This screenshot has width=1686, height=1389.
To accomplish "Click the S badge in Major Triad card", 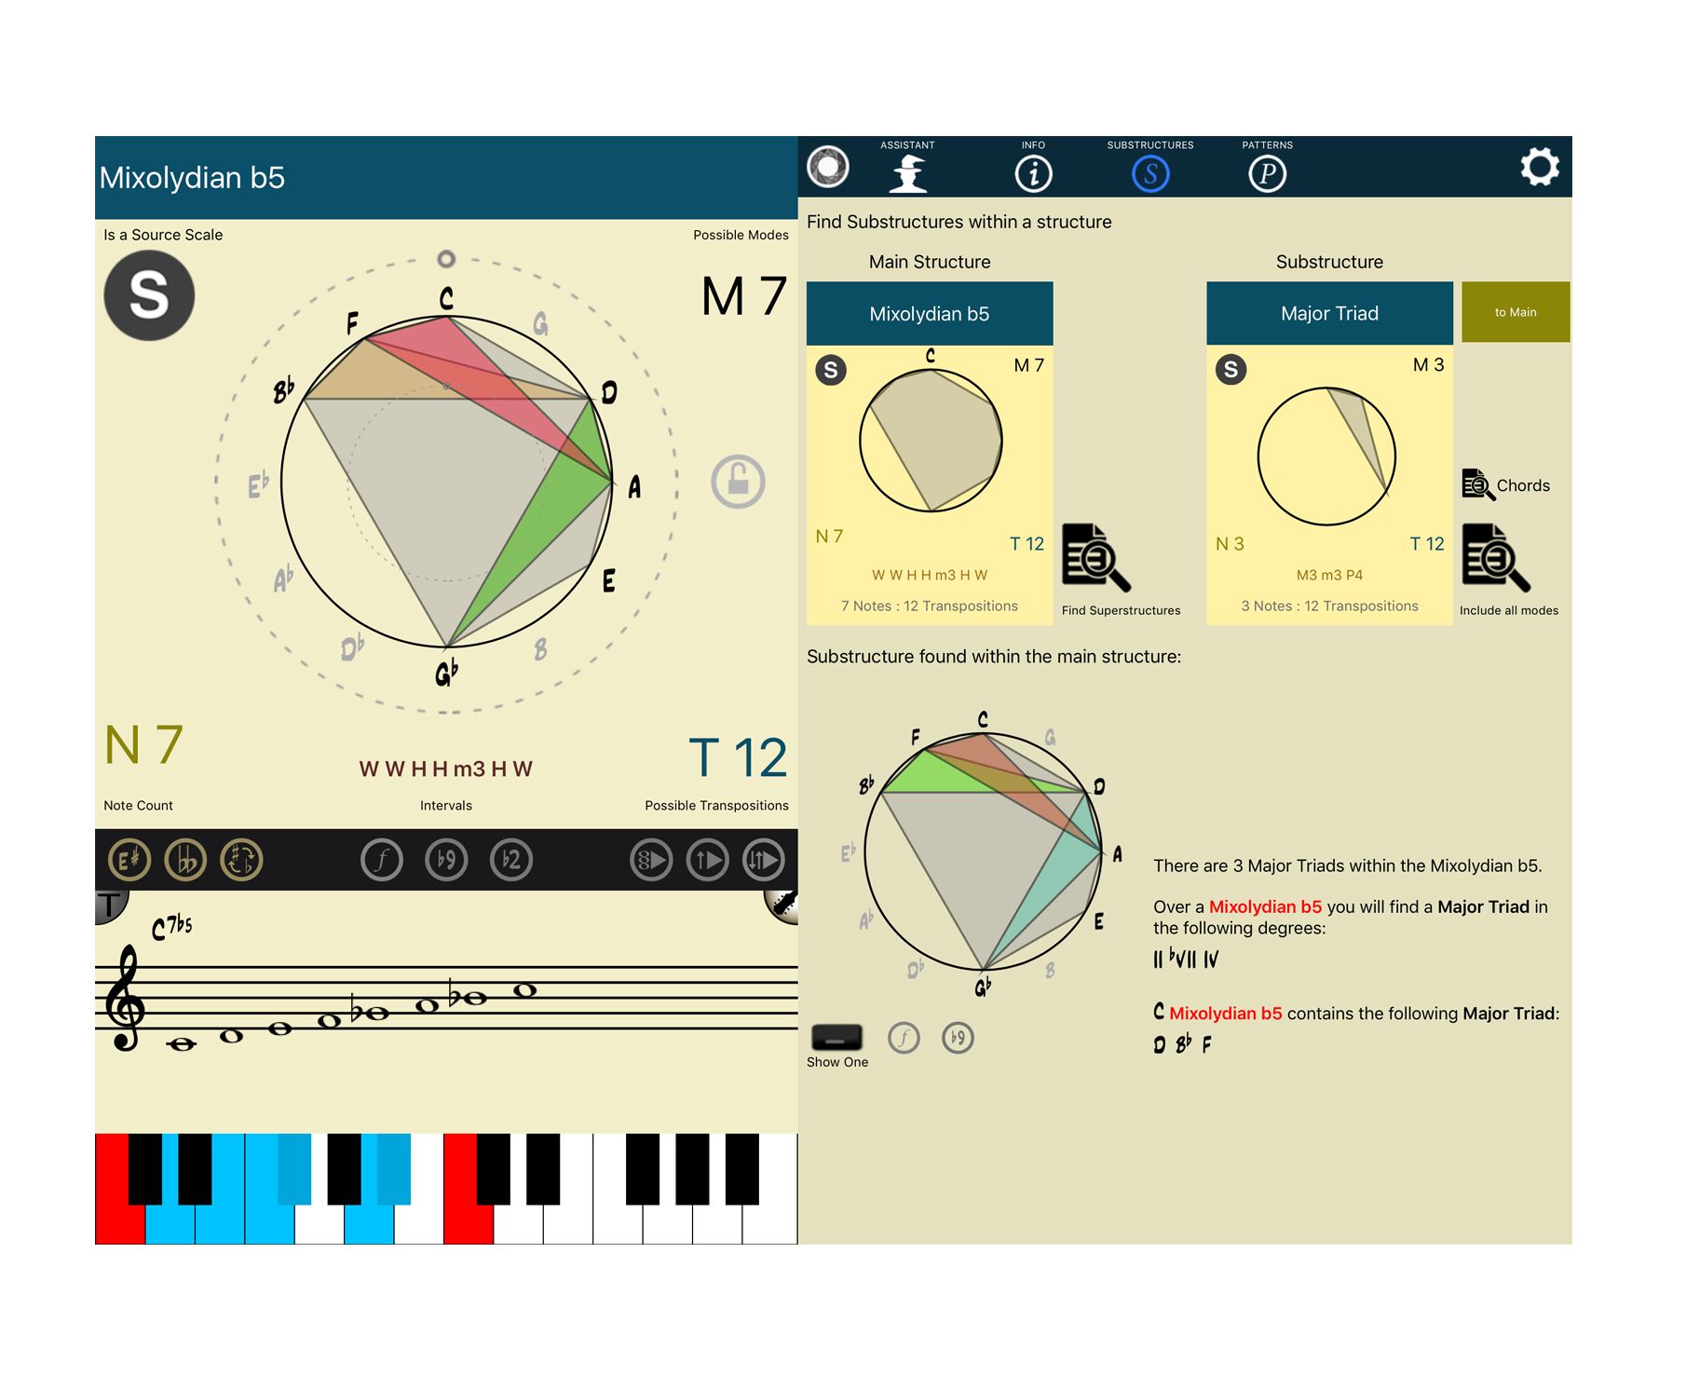I will click(1231, 370).
